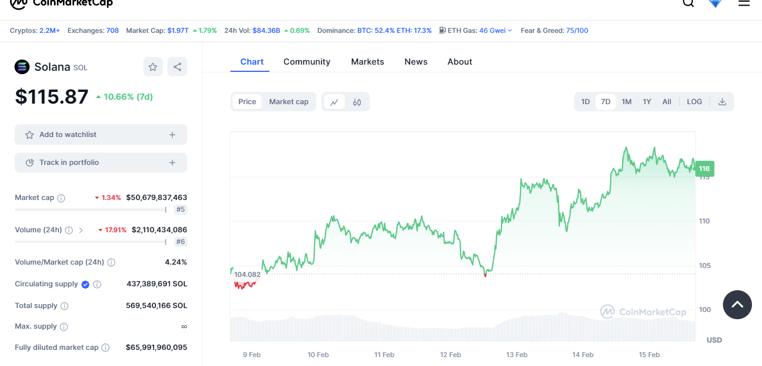Open the News tab

pyautogui.click(x=416, y=62)
